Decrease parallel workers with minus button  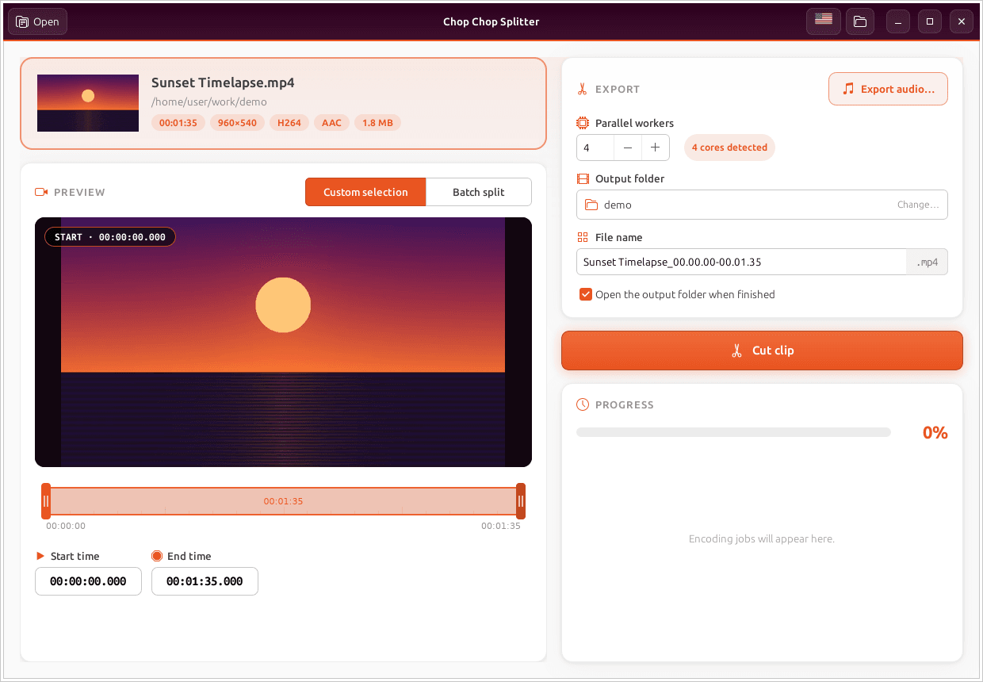628,148
